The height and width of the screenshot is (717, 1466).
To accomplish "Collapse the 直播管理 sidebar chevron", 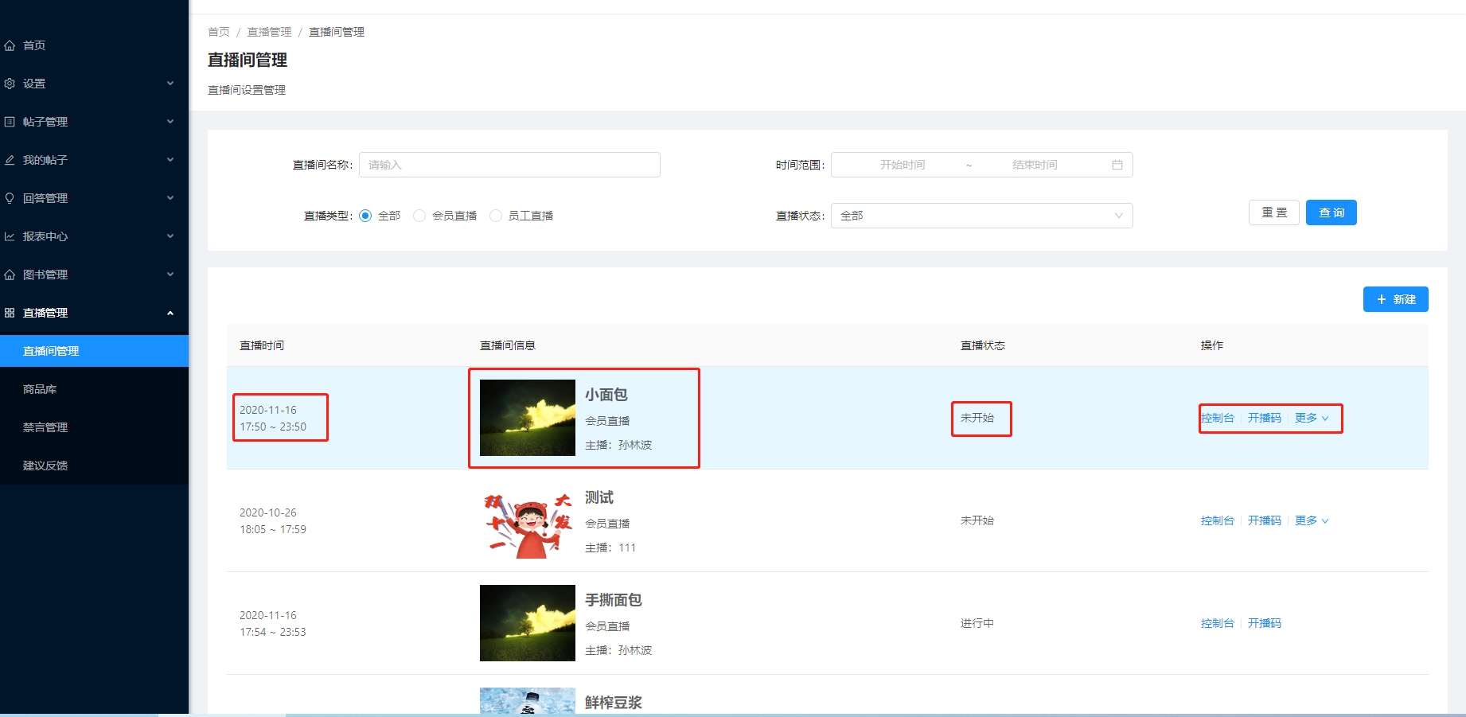I will pyautogui.click(x=170, y=313).
